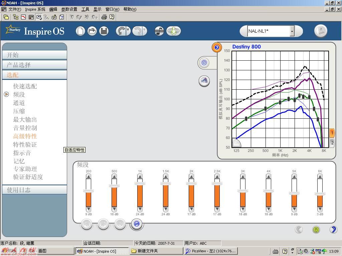Click the grey help button beside the NAL-NL1 selector
342x256 pixels.
(x=321, y=31)
